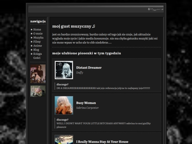Select the Distant Dreamer song title
The image size is (192, 144).
click(89, 68)
